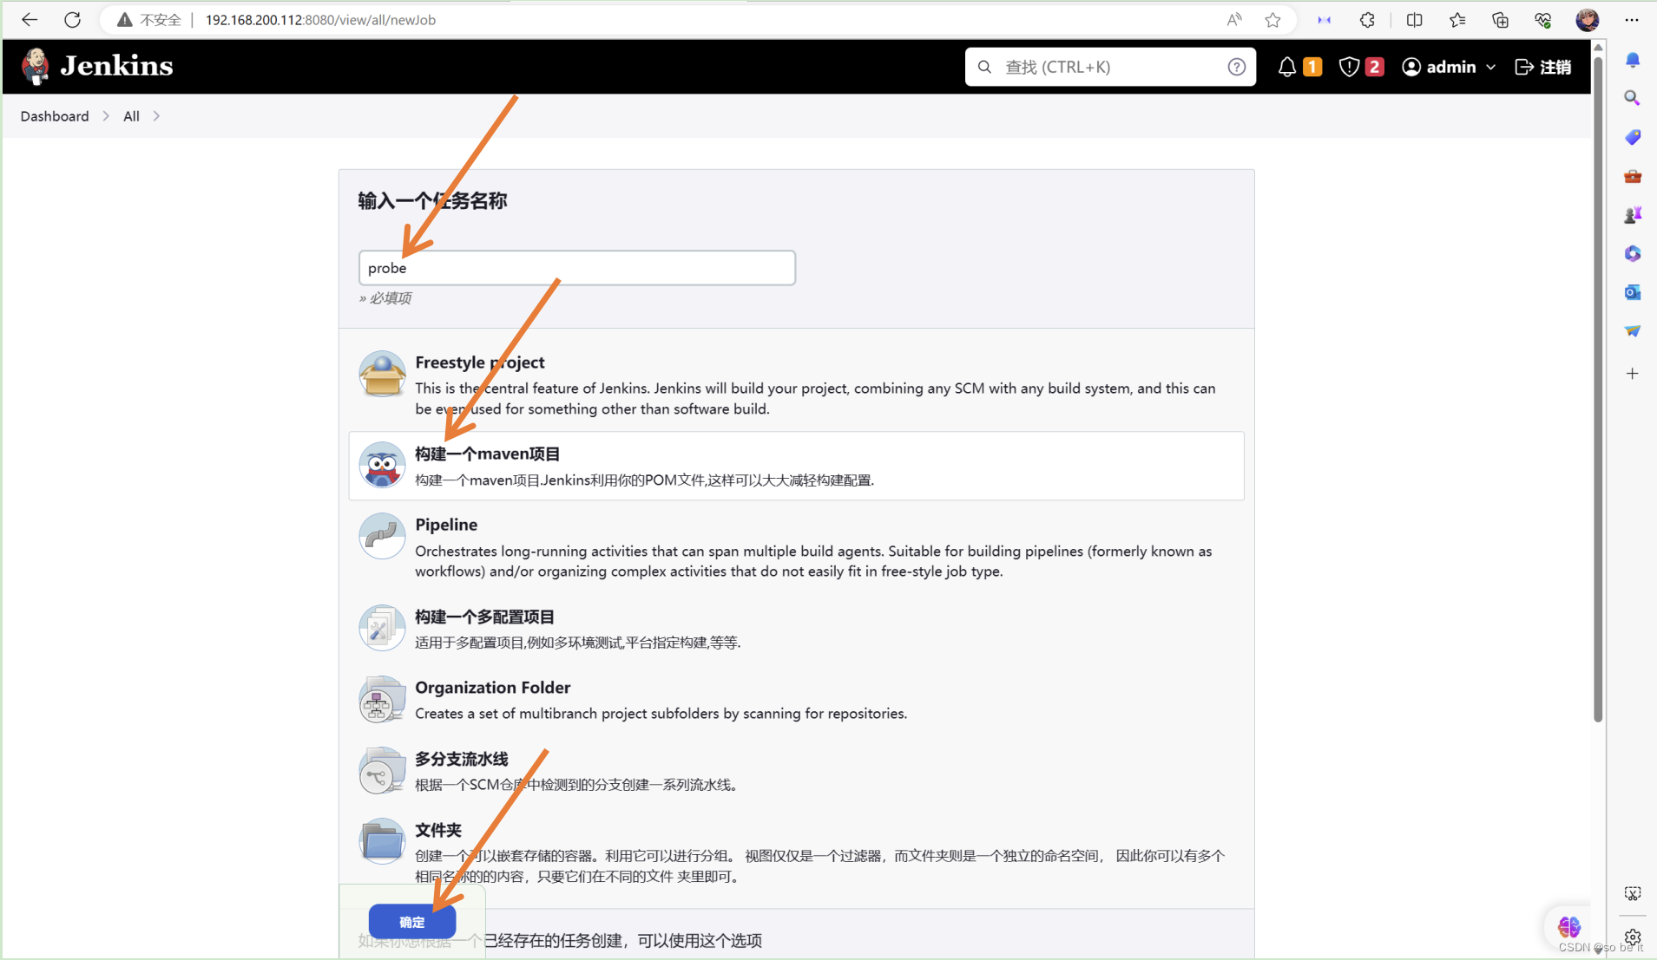Select multibranch pipeline icon
Image resolution: width=1657 pixels, height=960 pixels.
click(x=382, y=770)
